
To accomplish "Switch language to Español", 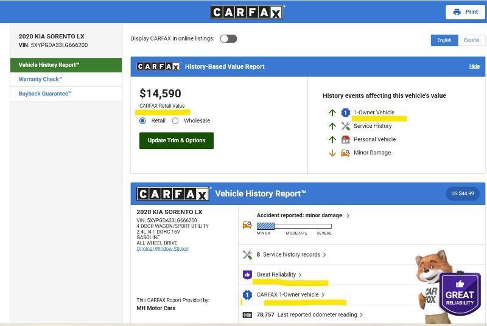I will (x=471, y=40).
